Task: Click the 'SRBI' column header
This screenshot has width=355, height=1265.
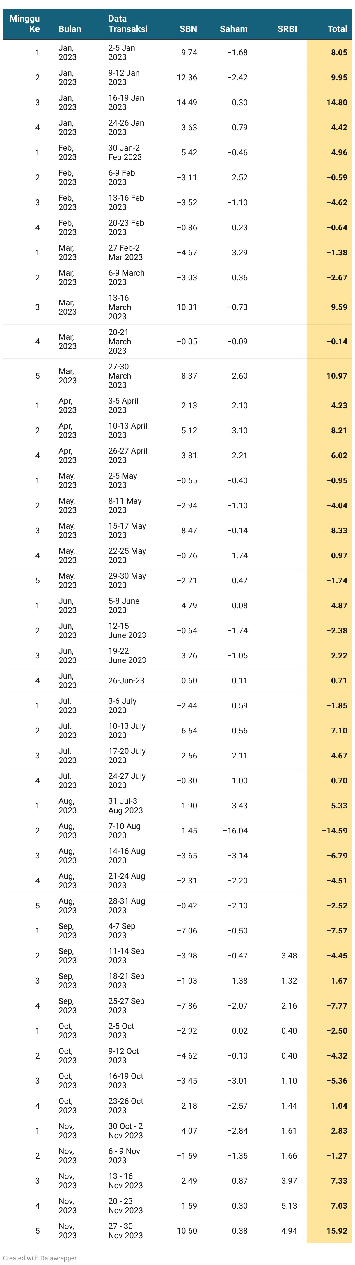Action: click(287, 29)
